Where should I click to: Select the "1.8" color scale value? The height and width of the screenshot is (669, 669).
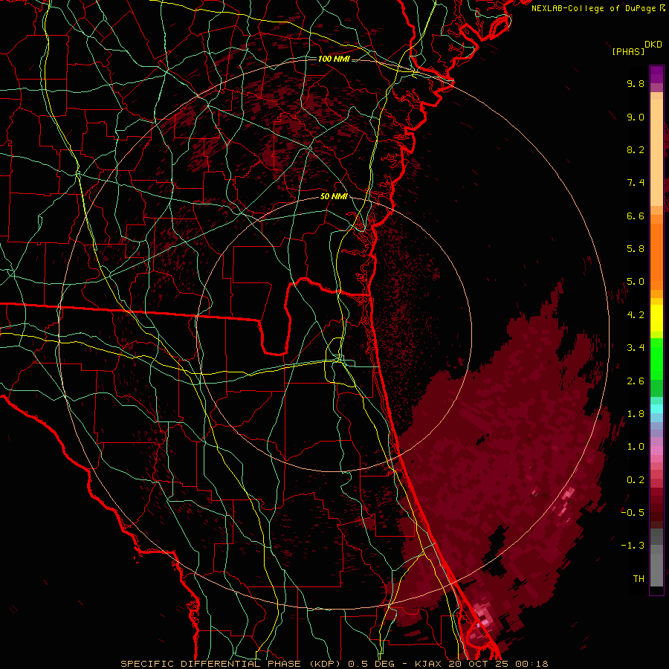click(636, 414)
